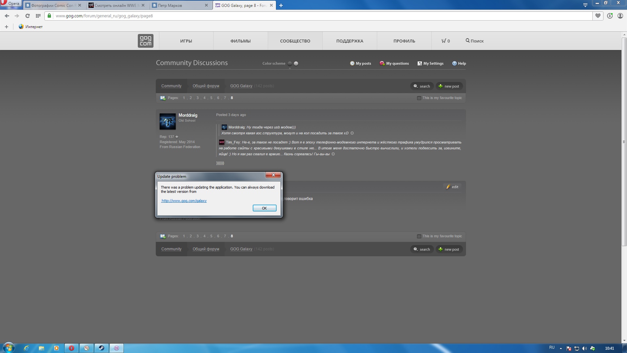Screen dimensions: 627x353
Task: Click the GOG.com logo
Action: tap(146, 41)
